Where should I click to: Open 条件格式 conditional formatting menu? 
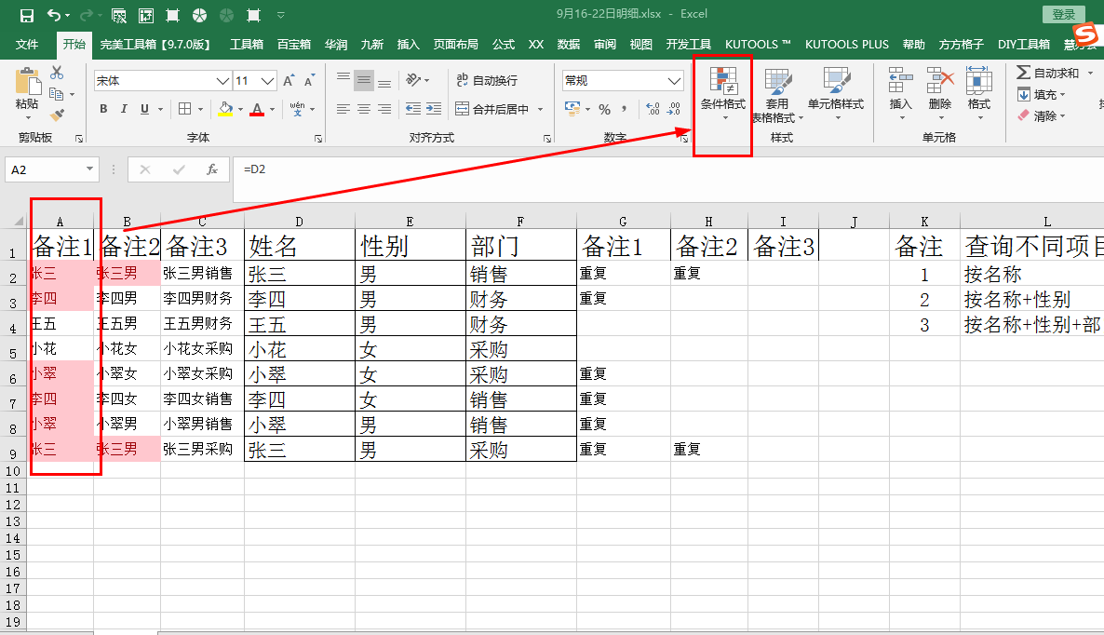point(723,94)
